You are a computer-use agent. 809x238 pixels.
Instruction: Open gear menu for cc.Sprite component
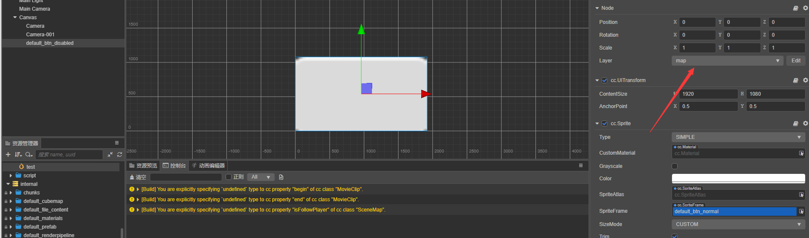(x=805, y=123)
